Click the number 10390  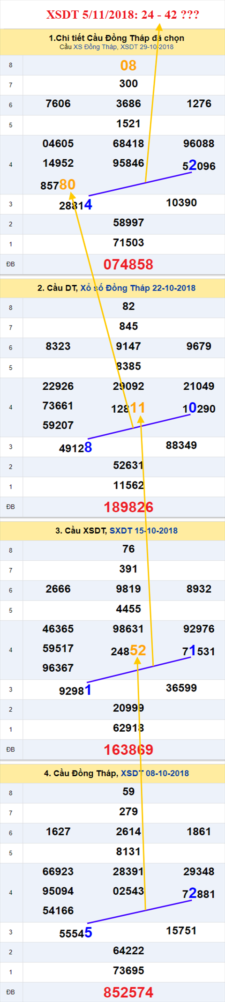181,203
